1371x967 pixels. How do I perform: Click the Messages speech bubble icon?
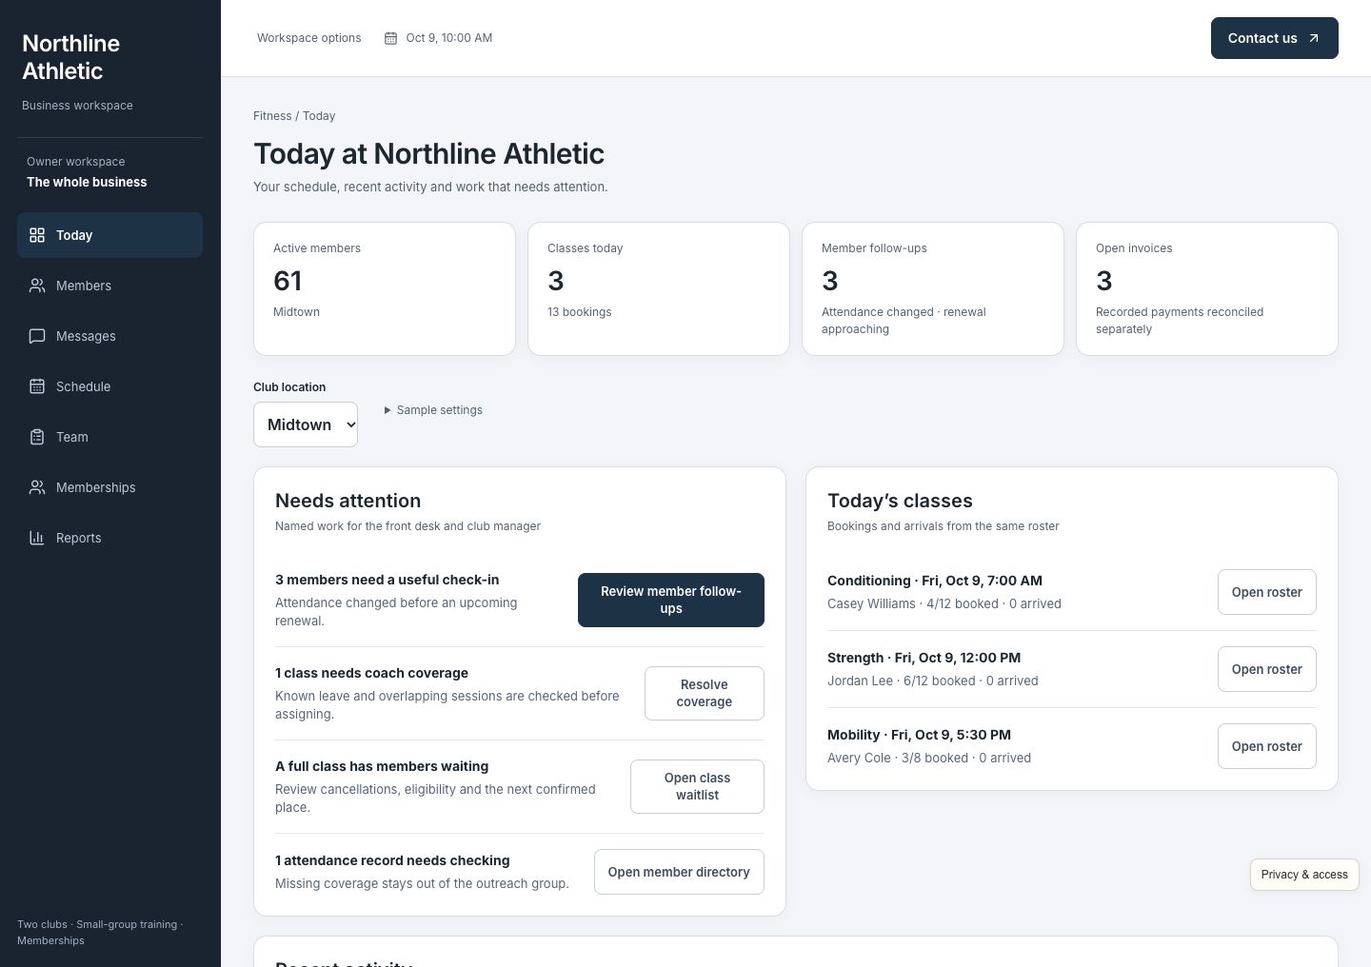[37, 336]
